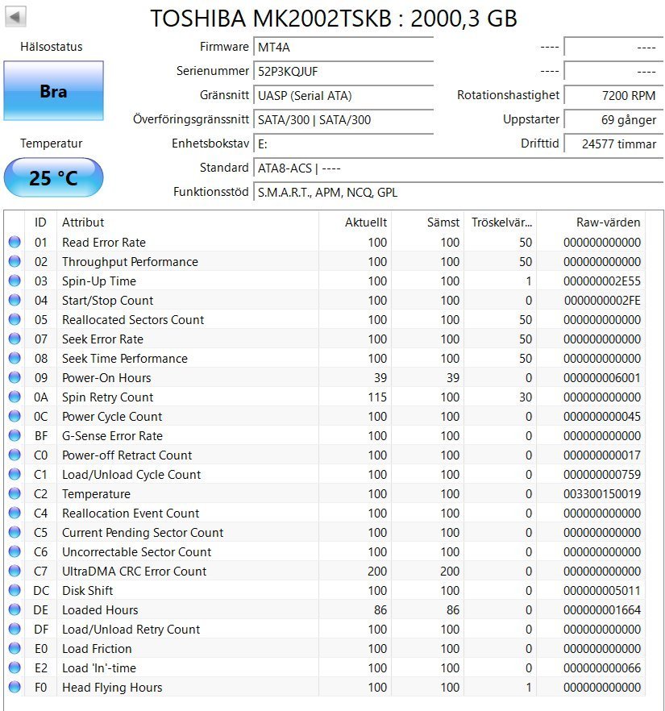Select raw value 000000005011
Screen dimensions: 665x711
click(602, 591)
